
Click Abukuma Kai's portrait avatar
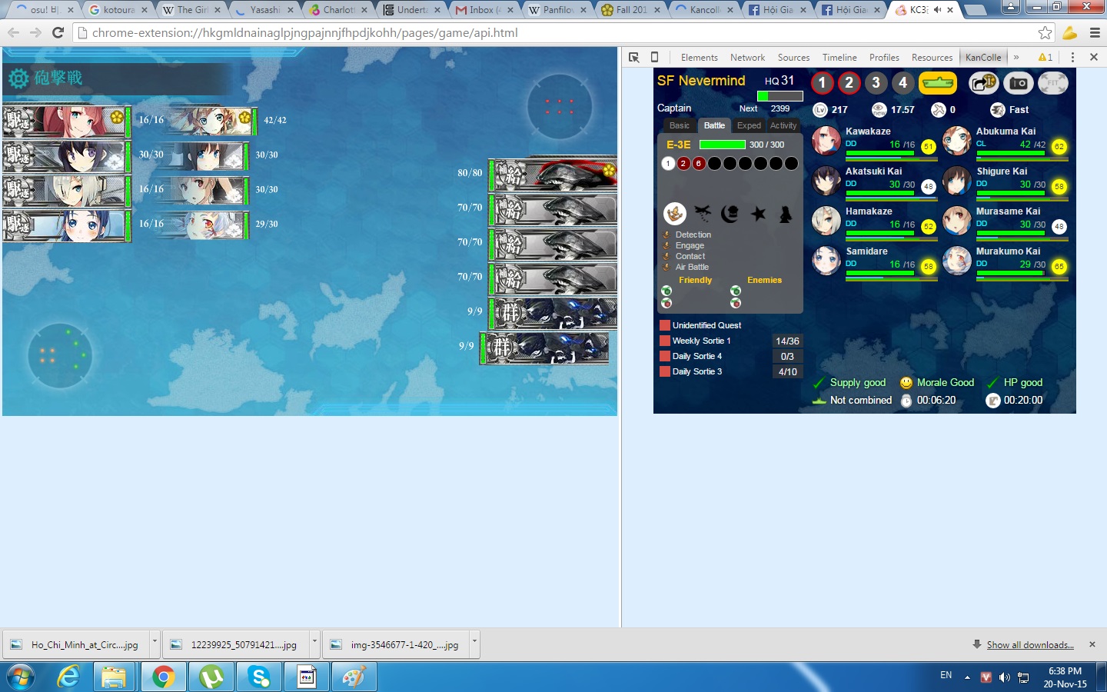[x=957, y=141]
